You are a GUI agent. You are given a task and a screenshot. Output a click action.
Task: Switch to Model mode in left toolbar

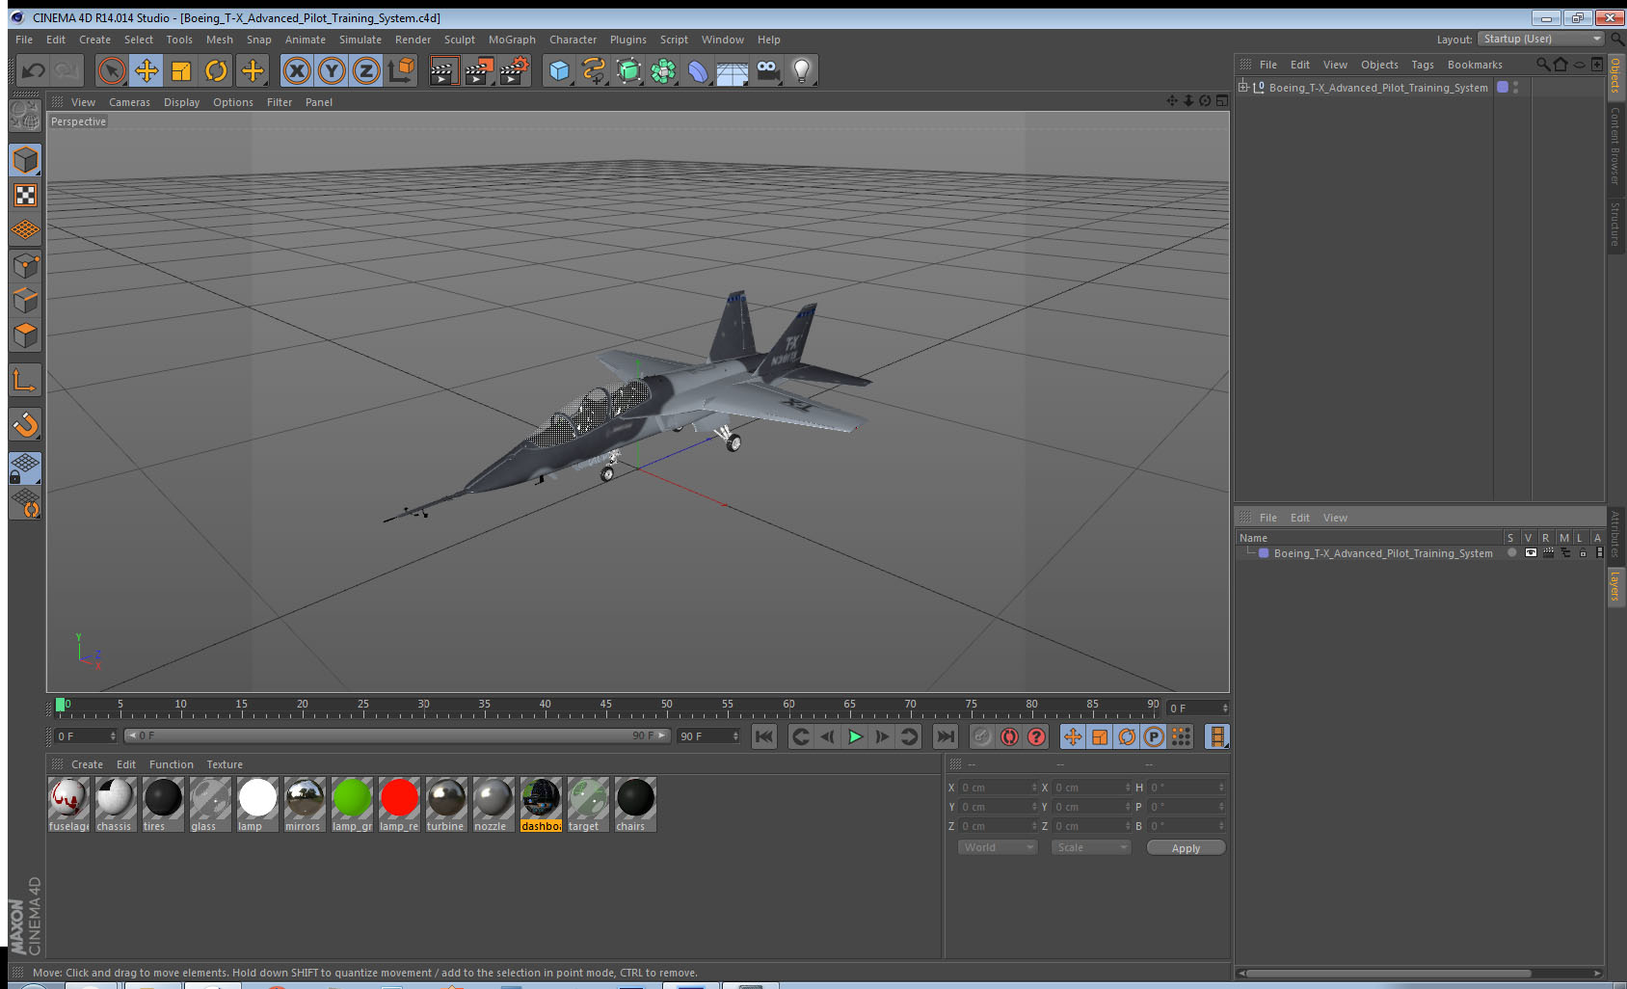point(25,160)
